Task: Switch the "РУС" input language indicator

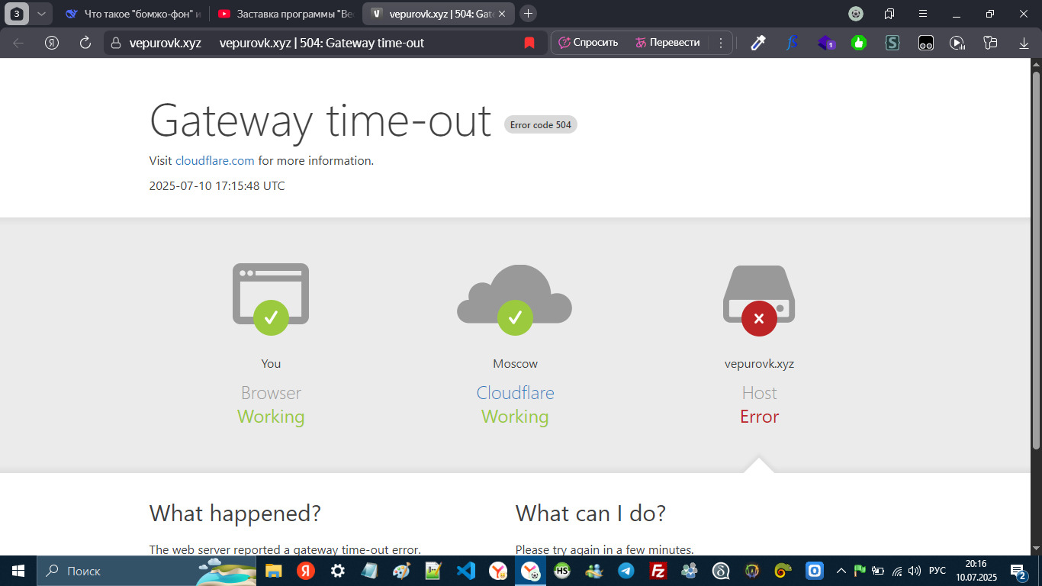Action: [x=937, y=571]
